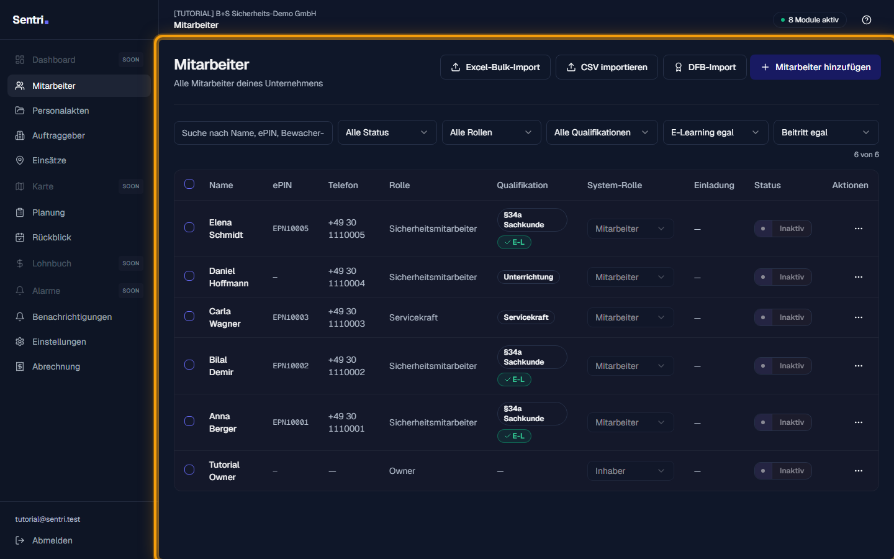Toggle the Inaktiv status for Bilal Demir
This screenshot has height=559, width=894.
point(783,366)
